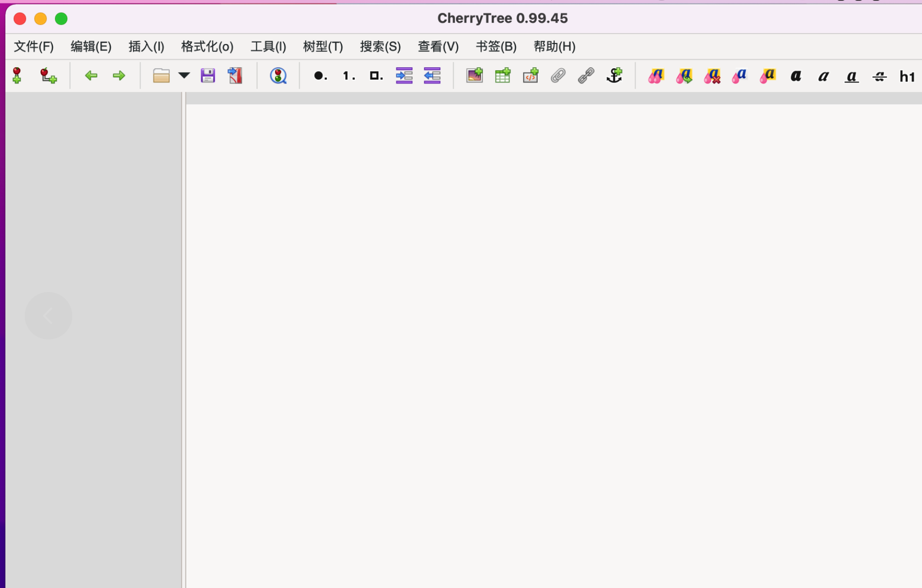Viewport: 922px width, 588px height.
Task: Open the 书签(B) menu
Action: [496, 46]
